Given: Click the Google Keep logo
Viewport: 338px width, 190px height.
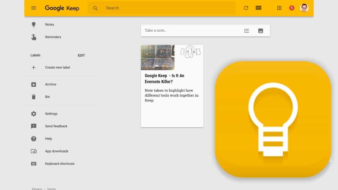Looking at the screenshot, I should [x=62, y=8].
